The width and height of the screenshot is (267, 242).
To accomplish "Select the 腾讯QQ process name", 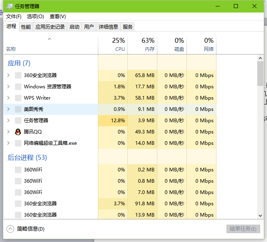I will click(x=33, y=132).
